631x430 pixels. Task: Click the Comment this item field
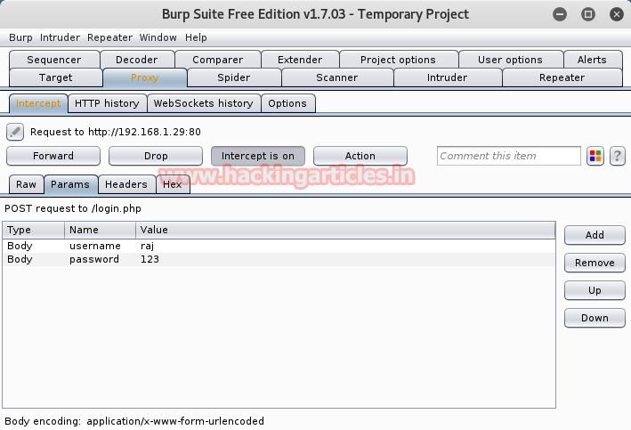(x=509, y=156)
